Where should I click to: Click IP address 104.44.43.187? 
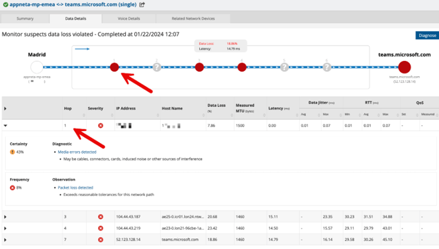click(128, 217)
